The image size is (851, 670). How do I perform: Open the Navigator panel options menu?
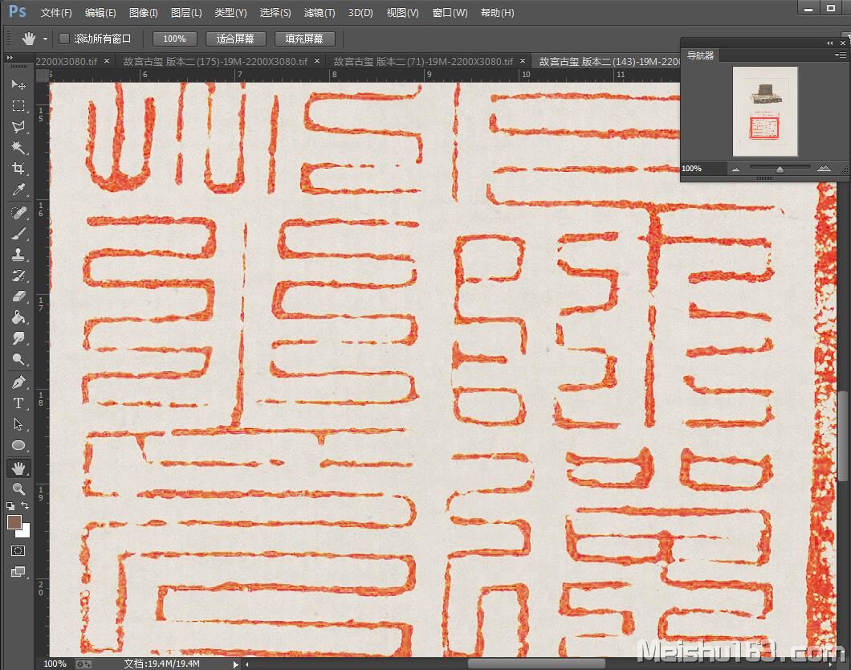coord(840,55)
